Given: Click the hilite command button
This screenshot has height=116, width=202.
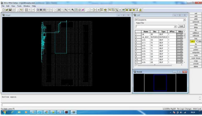Looking at the screenshot, I should point(200,41).
